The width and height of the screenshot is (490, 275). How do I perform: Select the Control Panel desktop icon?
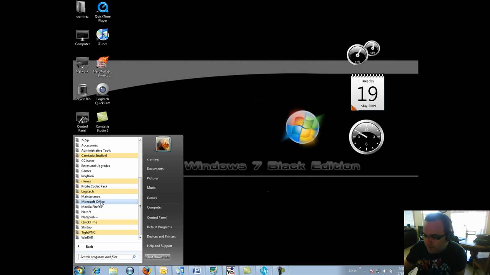pyautogui.click(x=82, y=122)
